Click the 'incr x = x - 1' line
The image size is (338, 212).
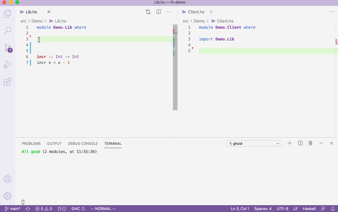(x=53, y=63)
